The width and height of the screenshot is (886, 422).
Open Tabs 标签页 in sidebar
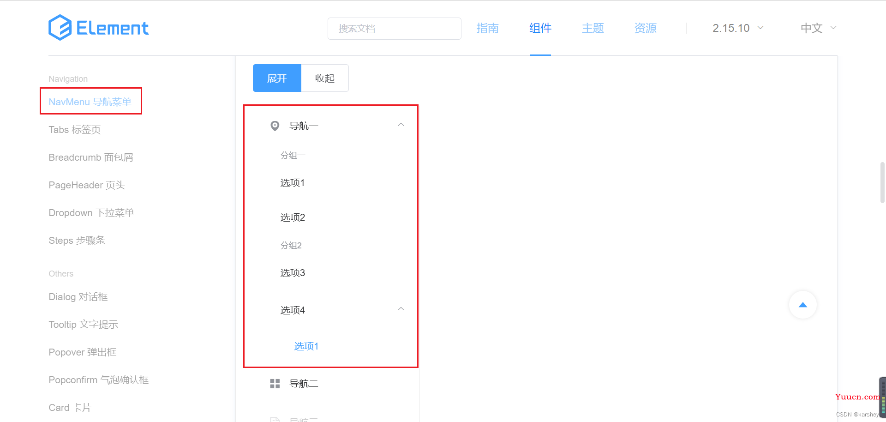pos(75,129)
